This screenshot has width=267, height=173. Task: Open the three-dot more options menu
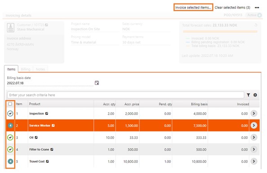coord(257,8)
